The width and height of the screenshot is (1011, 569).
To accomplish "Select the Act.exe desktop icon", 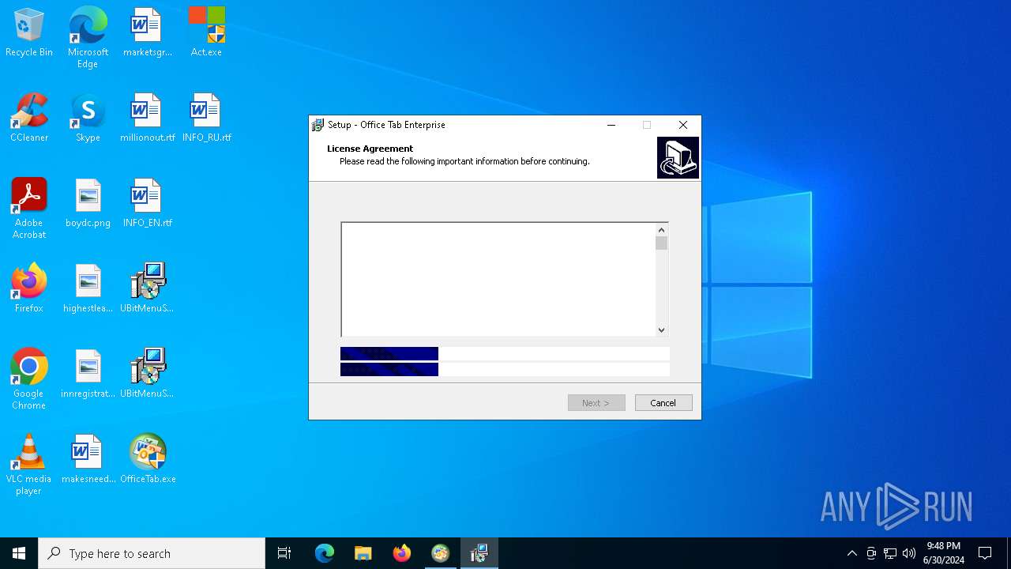I will pos(206,32).
